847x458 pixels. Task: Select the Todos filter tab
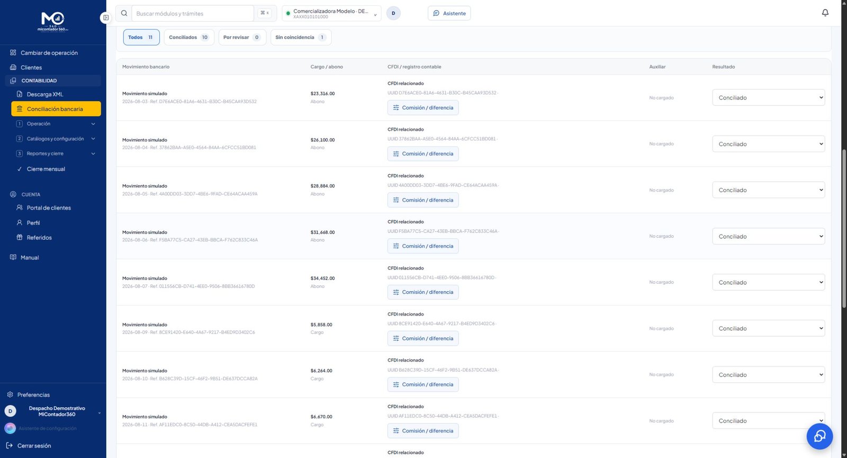click(141, 37)
